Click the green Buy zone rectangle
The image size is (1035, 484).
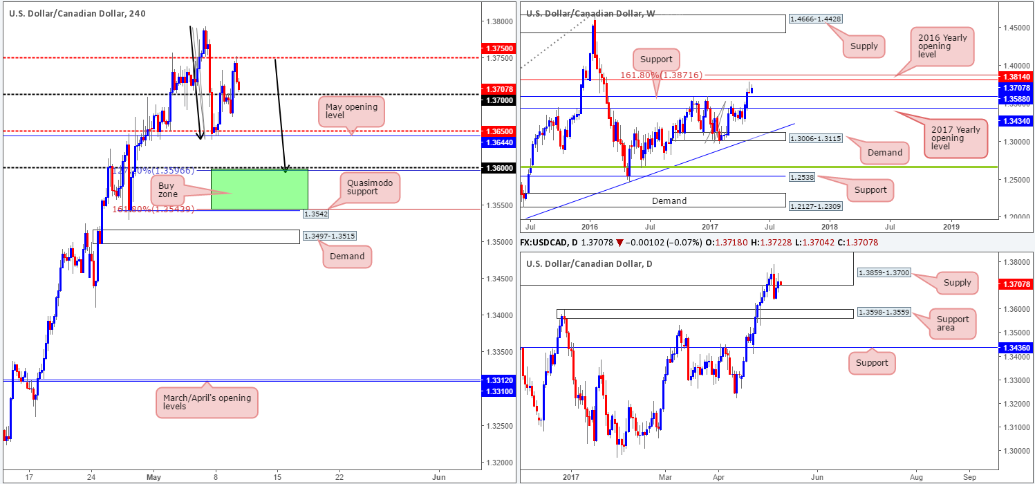[259, 189]
